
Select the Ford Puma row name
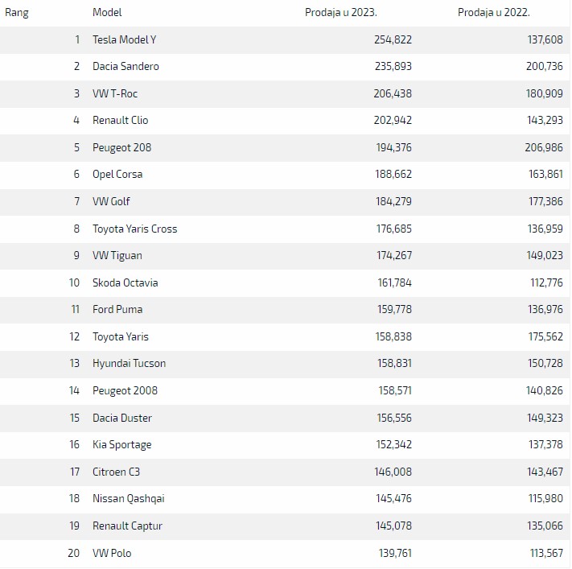pos(117,310)
